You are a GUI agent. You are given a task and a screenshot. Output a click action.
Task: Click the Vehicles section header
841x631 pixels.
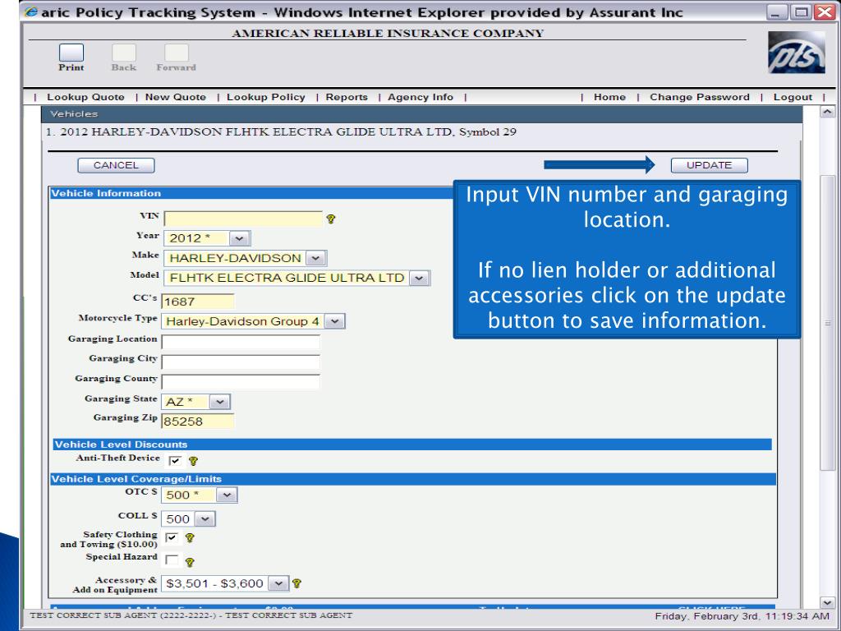click(421, 113)
